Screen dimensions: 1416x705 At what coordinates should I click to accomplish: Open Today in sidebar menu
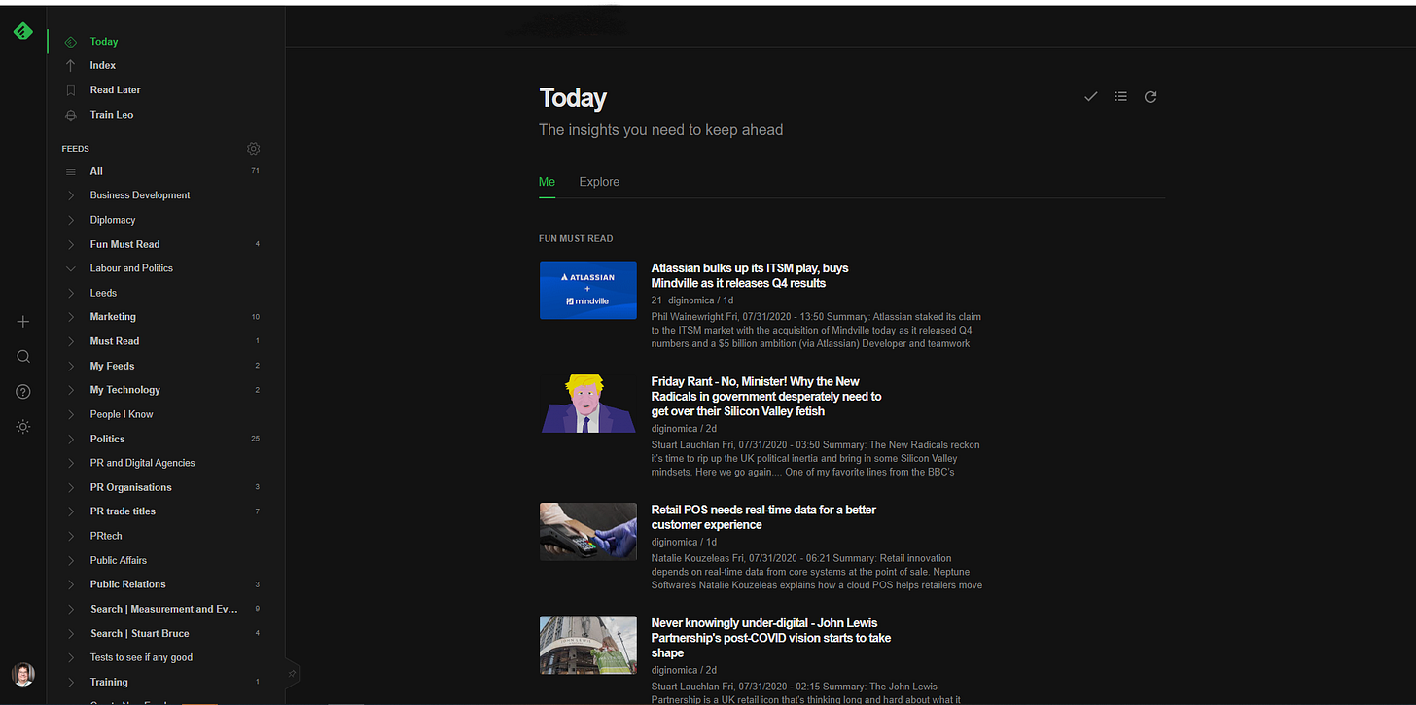click(104, 42)
